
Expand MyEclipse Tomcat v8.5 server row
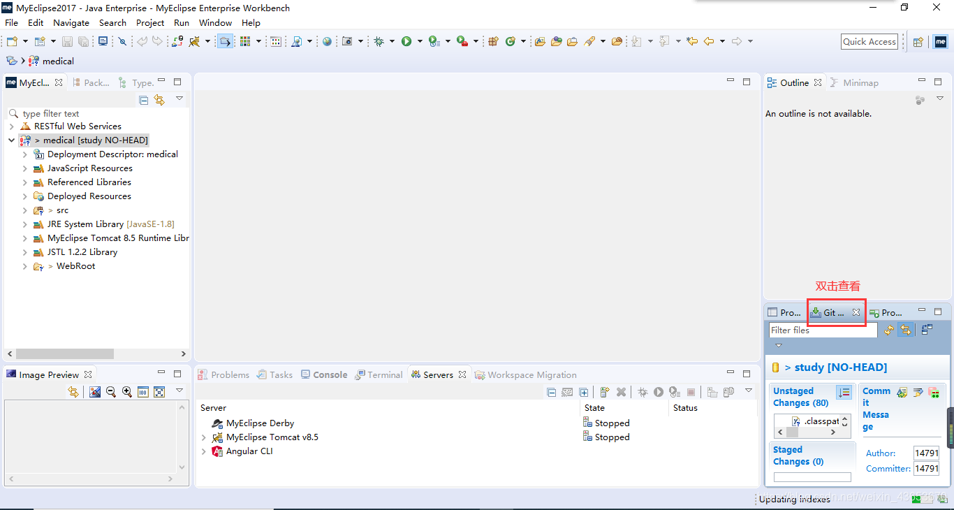coord(204,437)
